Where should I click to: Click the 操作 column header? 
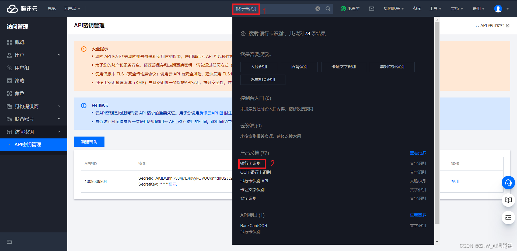(455, 164)
